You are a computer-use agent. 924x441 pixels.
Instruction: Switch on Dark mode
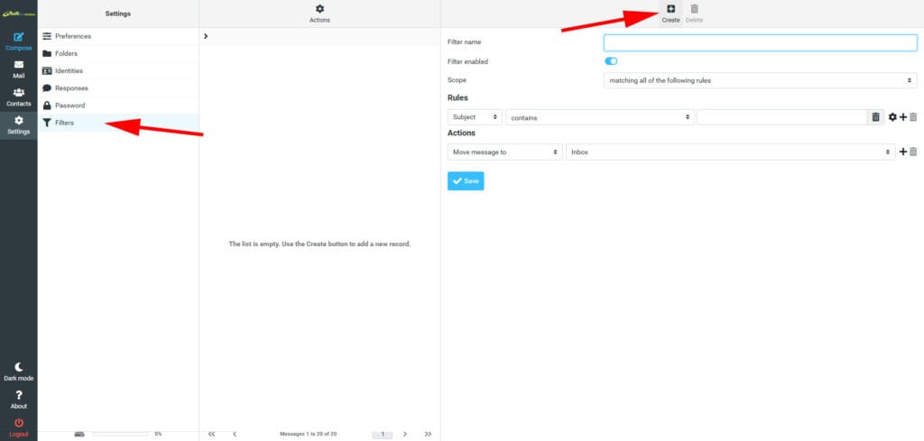coord(18,371)
